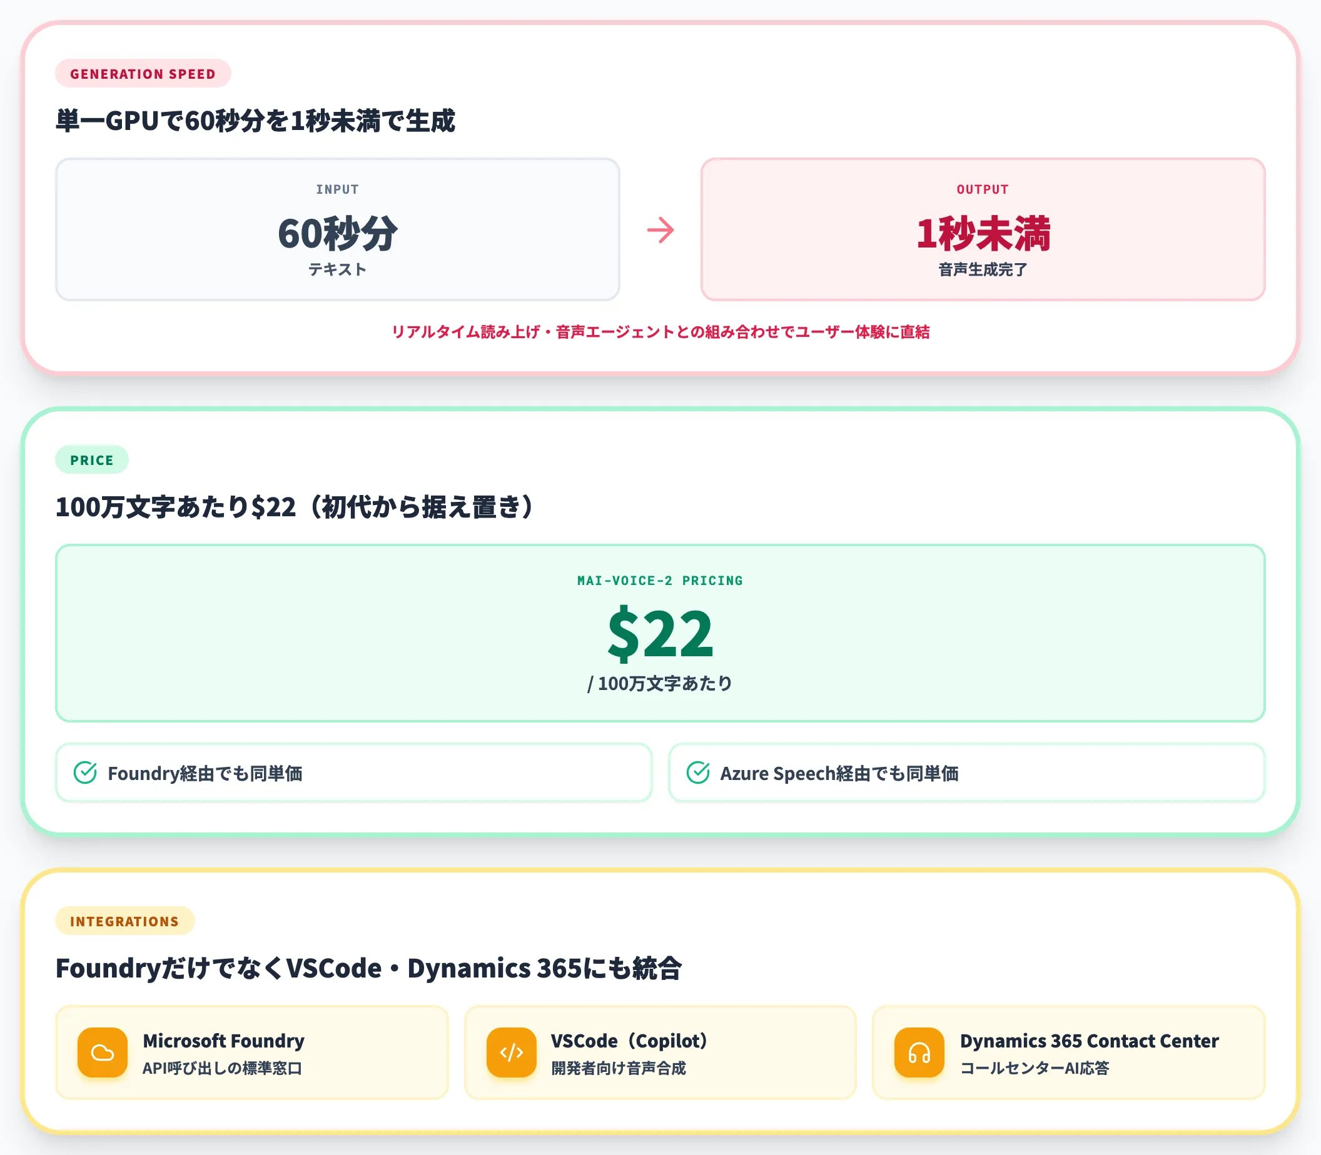1321x1155 pixels.
Task: Click the 60秒分 value
Action: click(337, 232)
